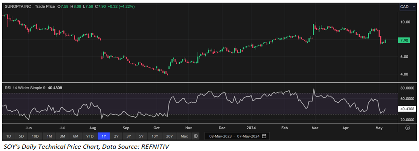
Task: Open the axis settings icon below RSI scale
Action: point(407,128)
